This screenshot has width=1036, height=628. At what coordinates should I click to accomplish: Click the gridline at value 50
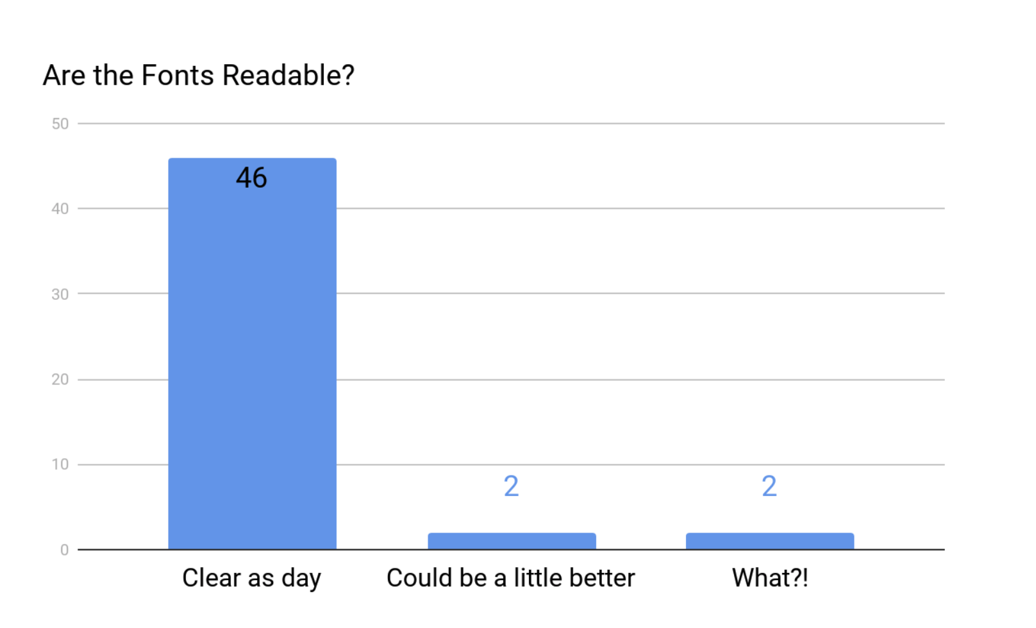511,123
